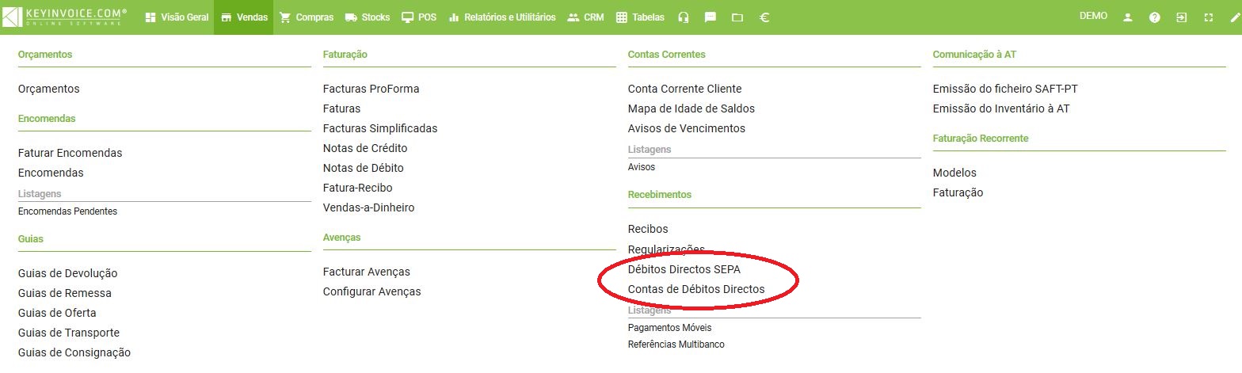Open Notas de Débito
This screenshot has height=373, width=1242.
(x=364, y=168)
